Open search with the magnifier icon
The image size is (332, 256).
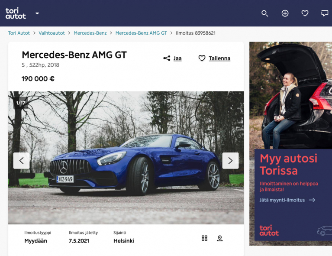point(265,13)
